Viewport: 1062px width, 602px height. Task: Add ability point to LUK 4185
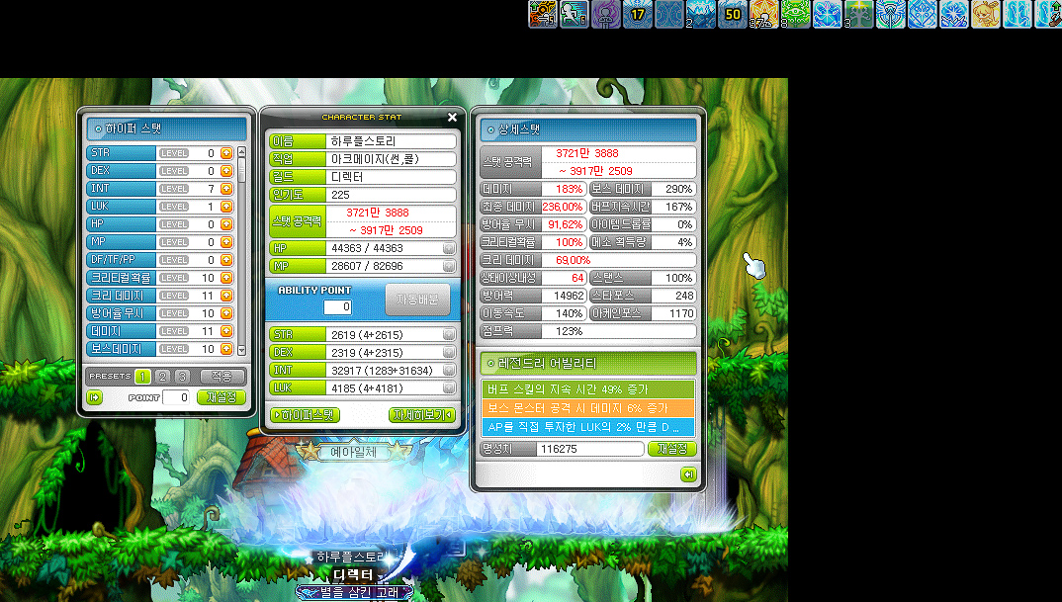click(x=448, y=388)
